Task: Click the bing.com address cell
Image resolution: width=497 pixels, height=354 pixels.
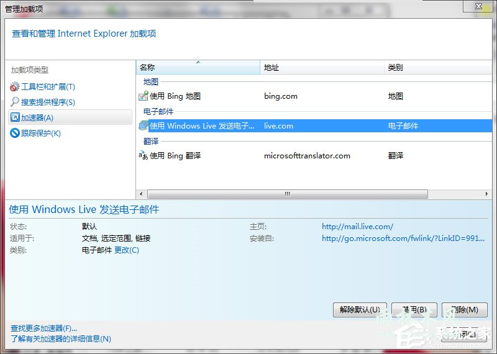Action: (x=281, y=96)
